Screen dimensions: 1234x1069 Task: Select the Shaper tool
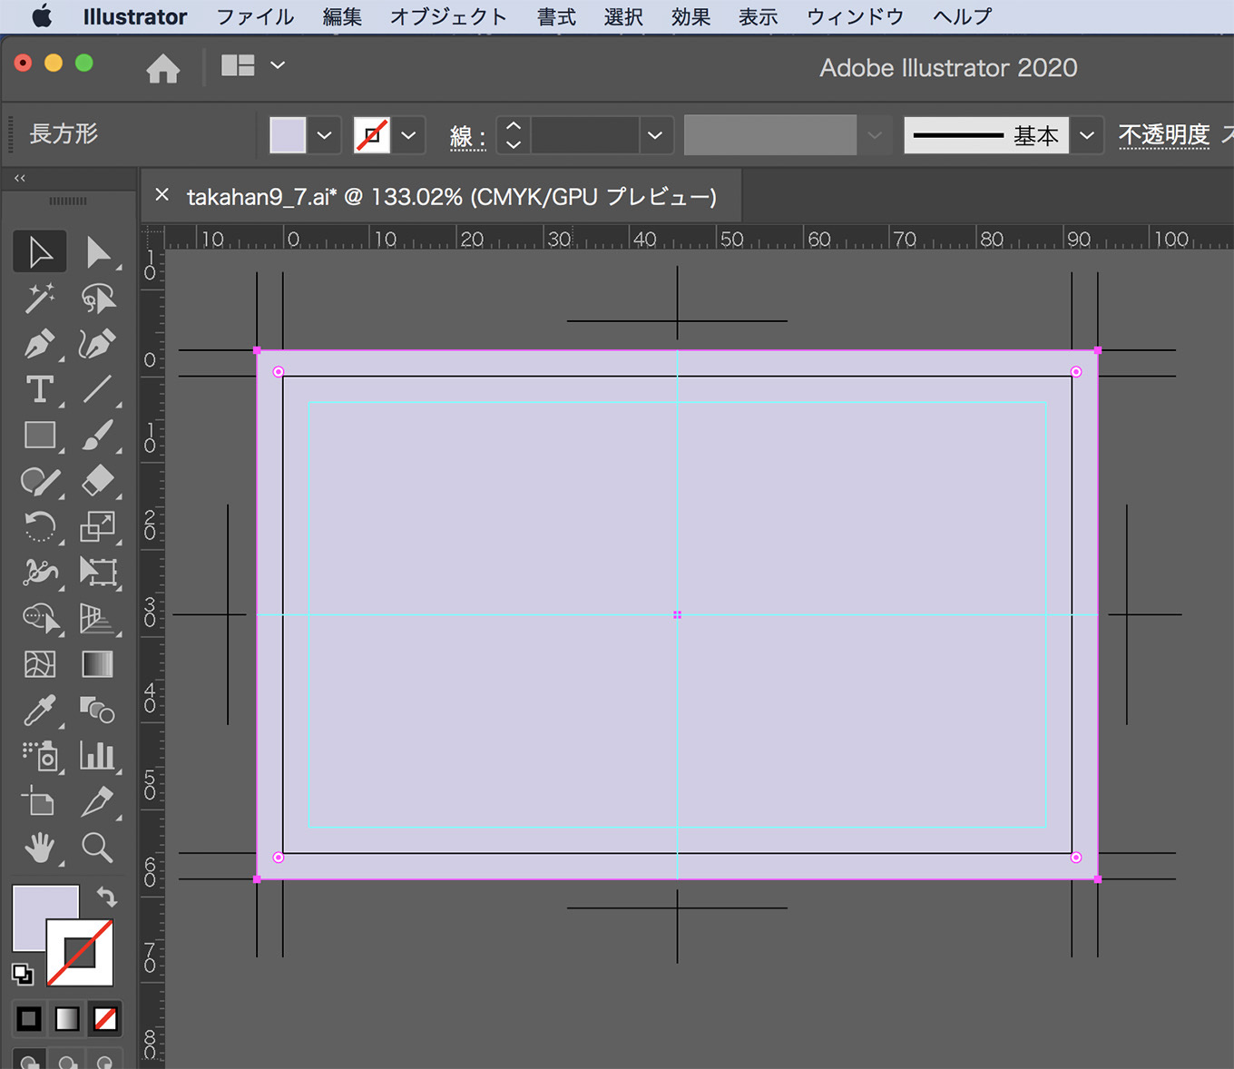point(40,481)
